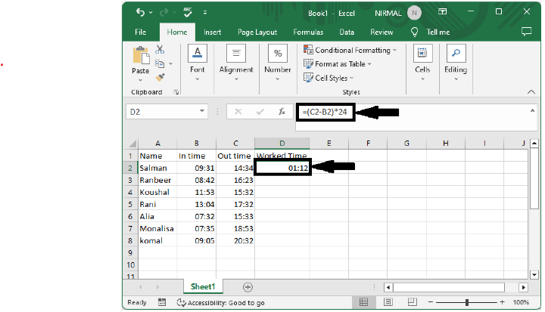Select komal's Out time 20:32

[x=235, y=241]
